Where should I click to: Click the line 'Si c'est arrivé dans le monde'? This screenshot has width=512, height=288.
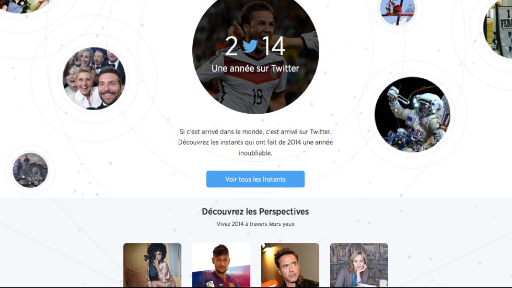coord(222,132)
